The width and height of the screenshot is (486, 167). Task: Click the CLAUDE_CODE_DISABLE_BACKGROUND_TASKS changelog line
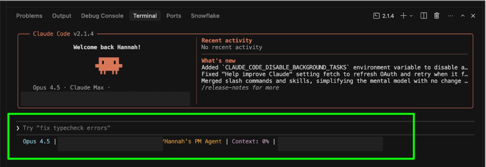point(335,67)
